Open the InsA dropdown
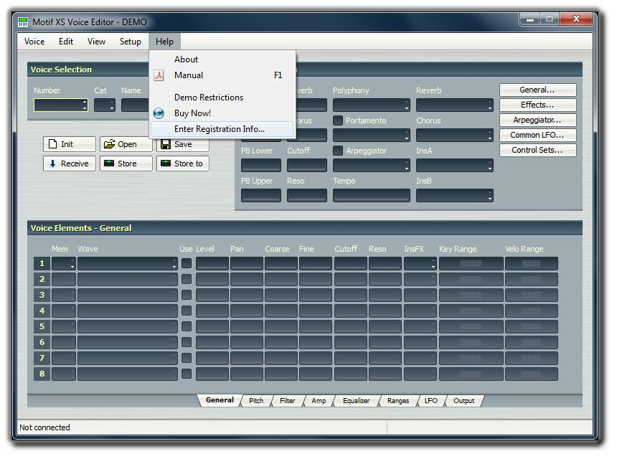The width and height of the screenshot is (617, 459). pyautogui.click(x=454, y=166)
